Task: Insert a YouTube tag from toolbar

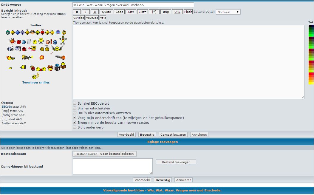Action: click(92, 18)
